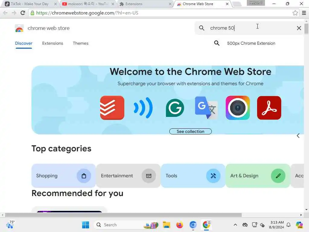Open the Tools category card
This screenshot has height=232, width=309.
pos(193,176)
